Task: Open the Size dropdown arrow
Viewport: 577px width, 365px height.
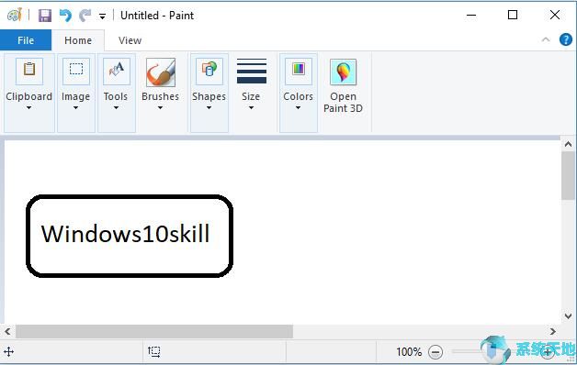Action: [x=251, y=107]
